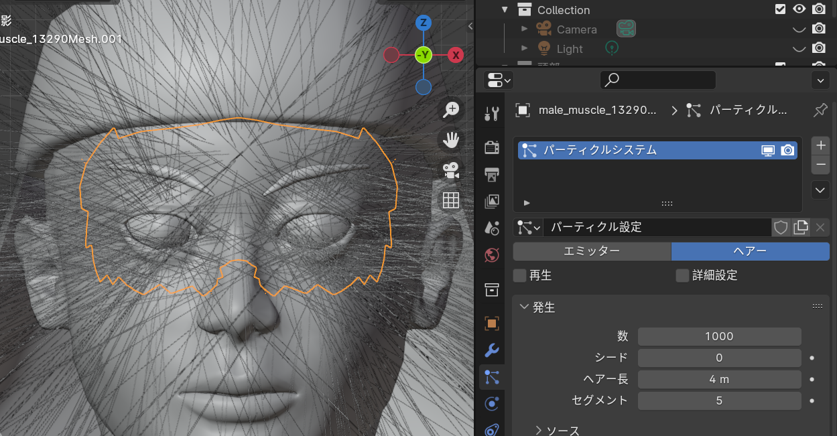This screenshot has width=837, height=436.
Task: Expand the Light tree item
Action: [x=525, y=48]
